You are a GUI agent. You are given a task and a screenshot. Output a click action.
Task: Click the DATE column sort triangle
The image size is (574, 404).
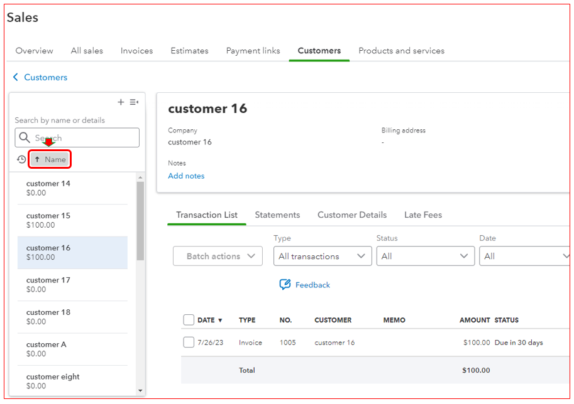point(219,320)
